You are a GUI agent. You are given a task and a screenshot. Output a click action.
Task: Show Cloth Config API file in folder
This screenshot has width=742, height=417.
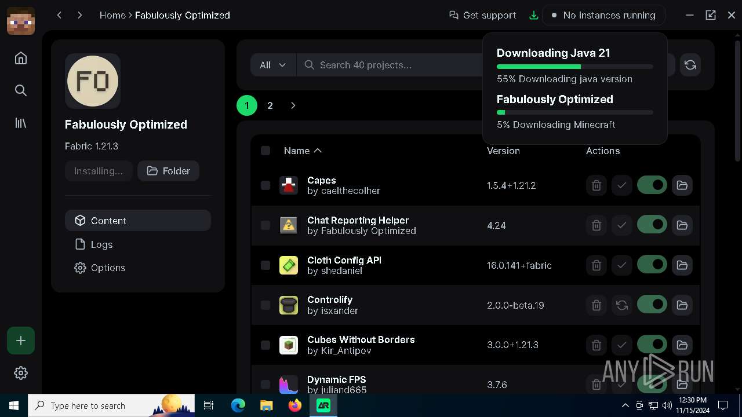[682, 265]
